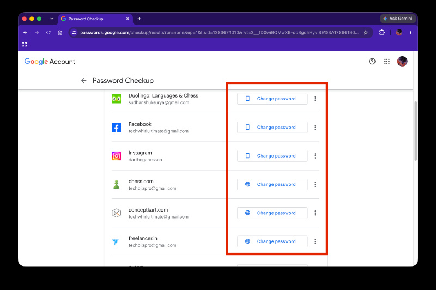This screenshot has height=290, width=436.
Task: Click the address bar URL
Action: click(x=219, y=33)
